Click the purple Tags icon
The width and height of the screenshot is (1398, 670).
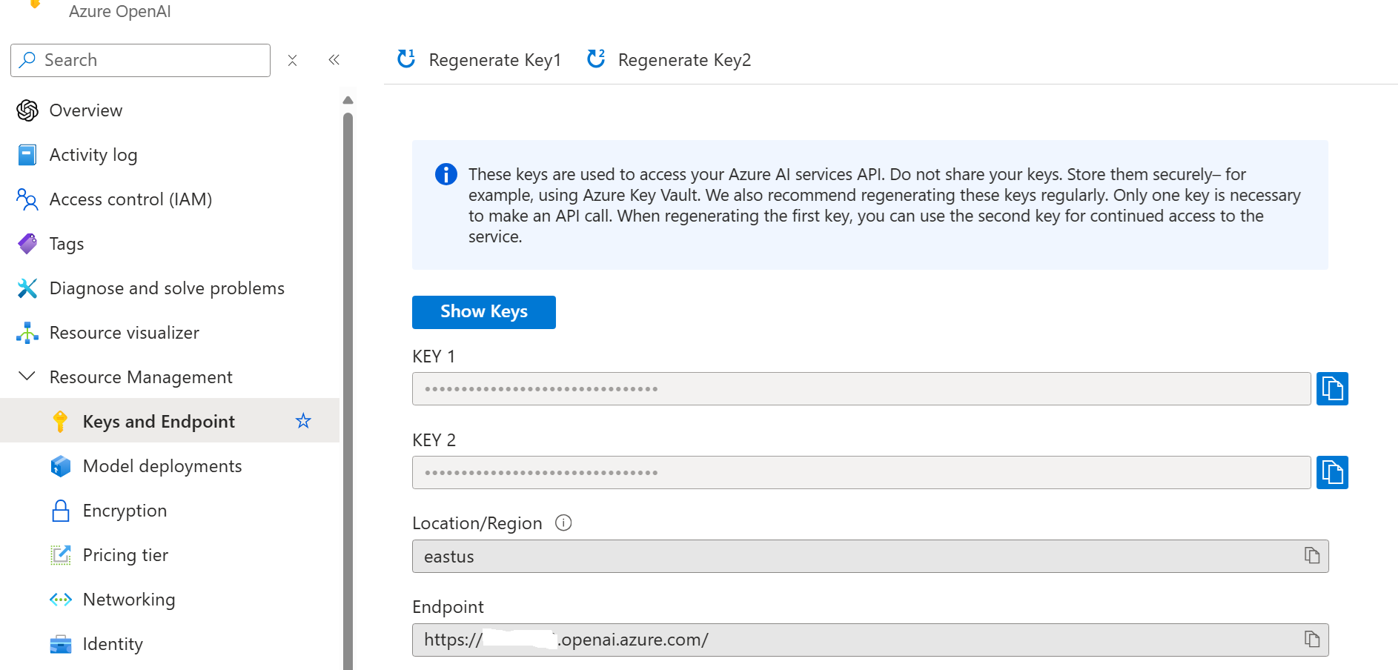click(x=27, y=244)
